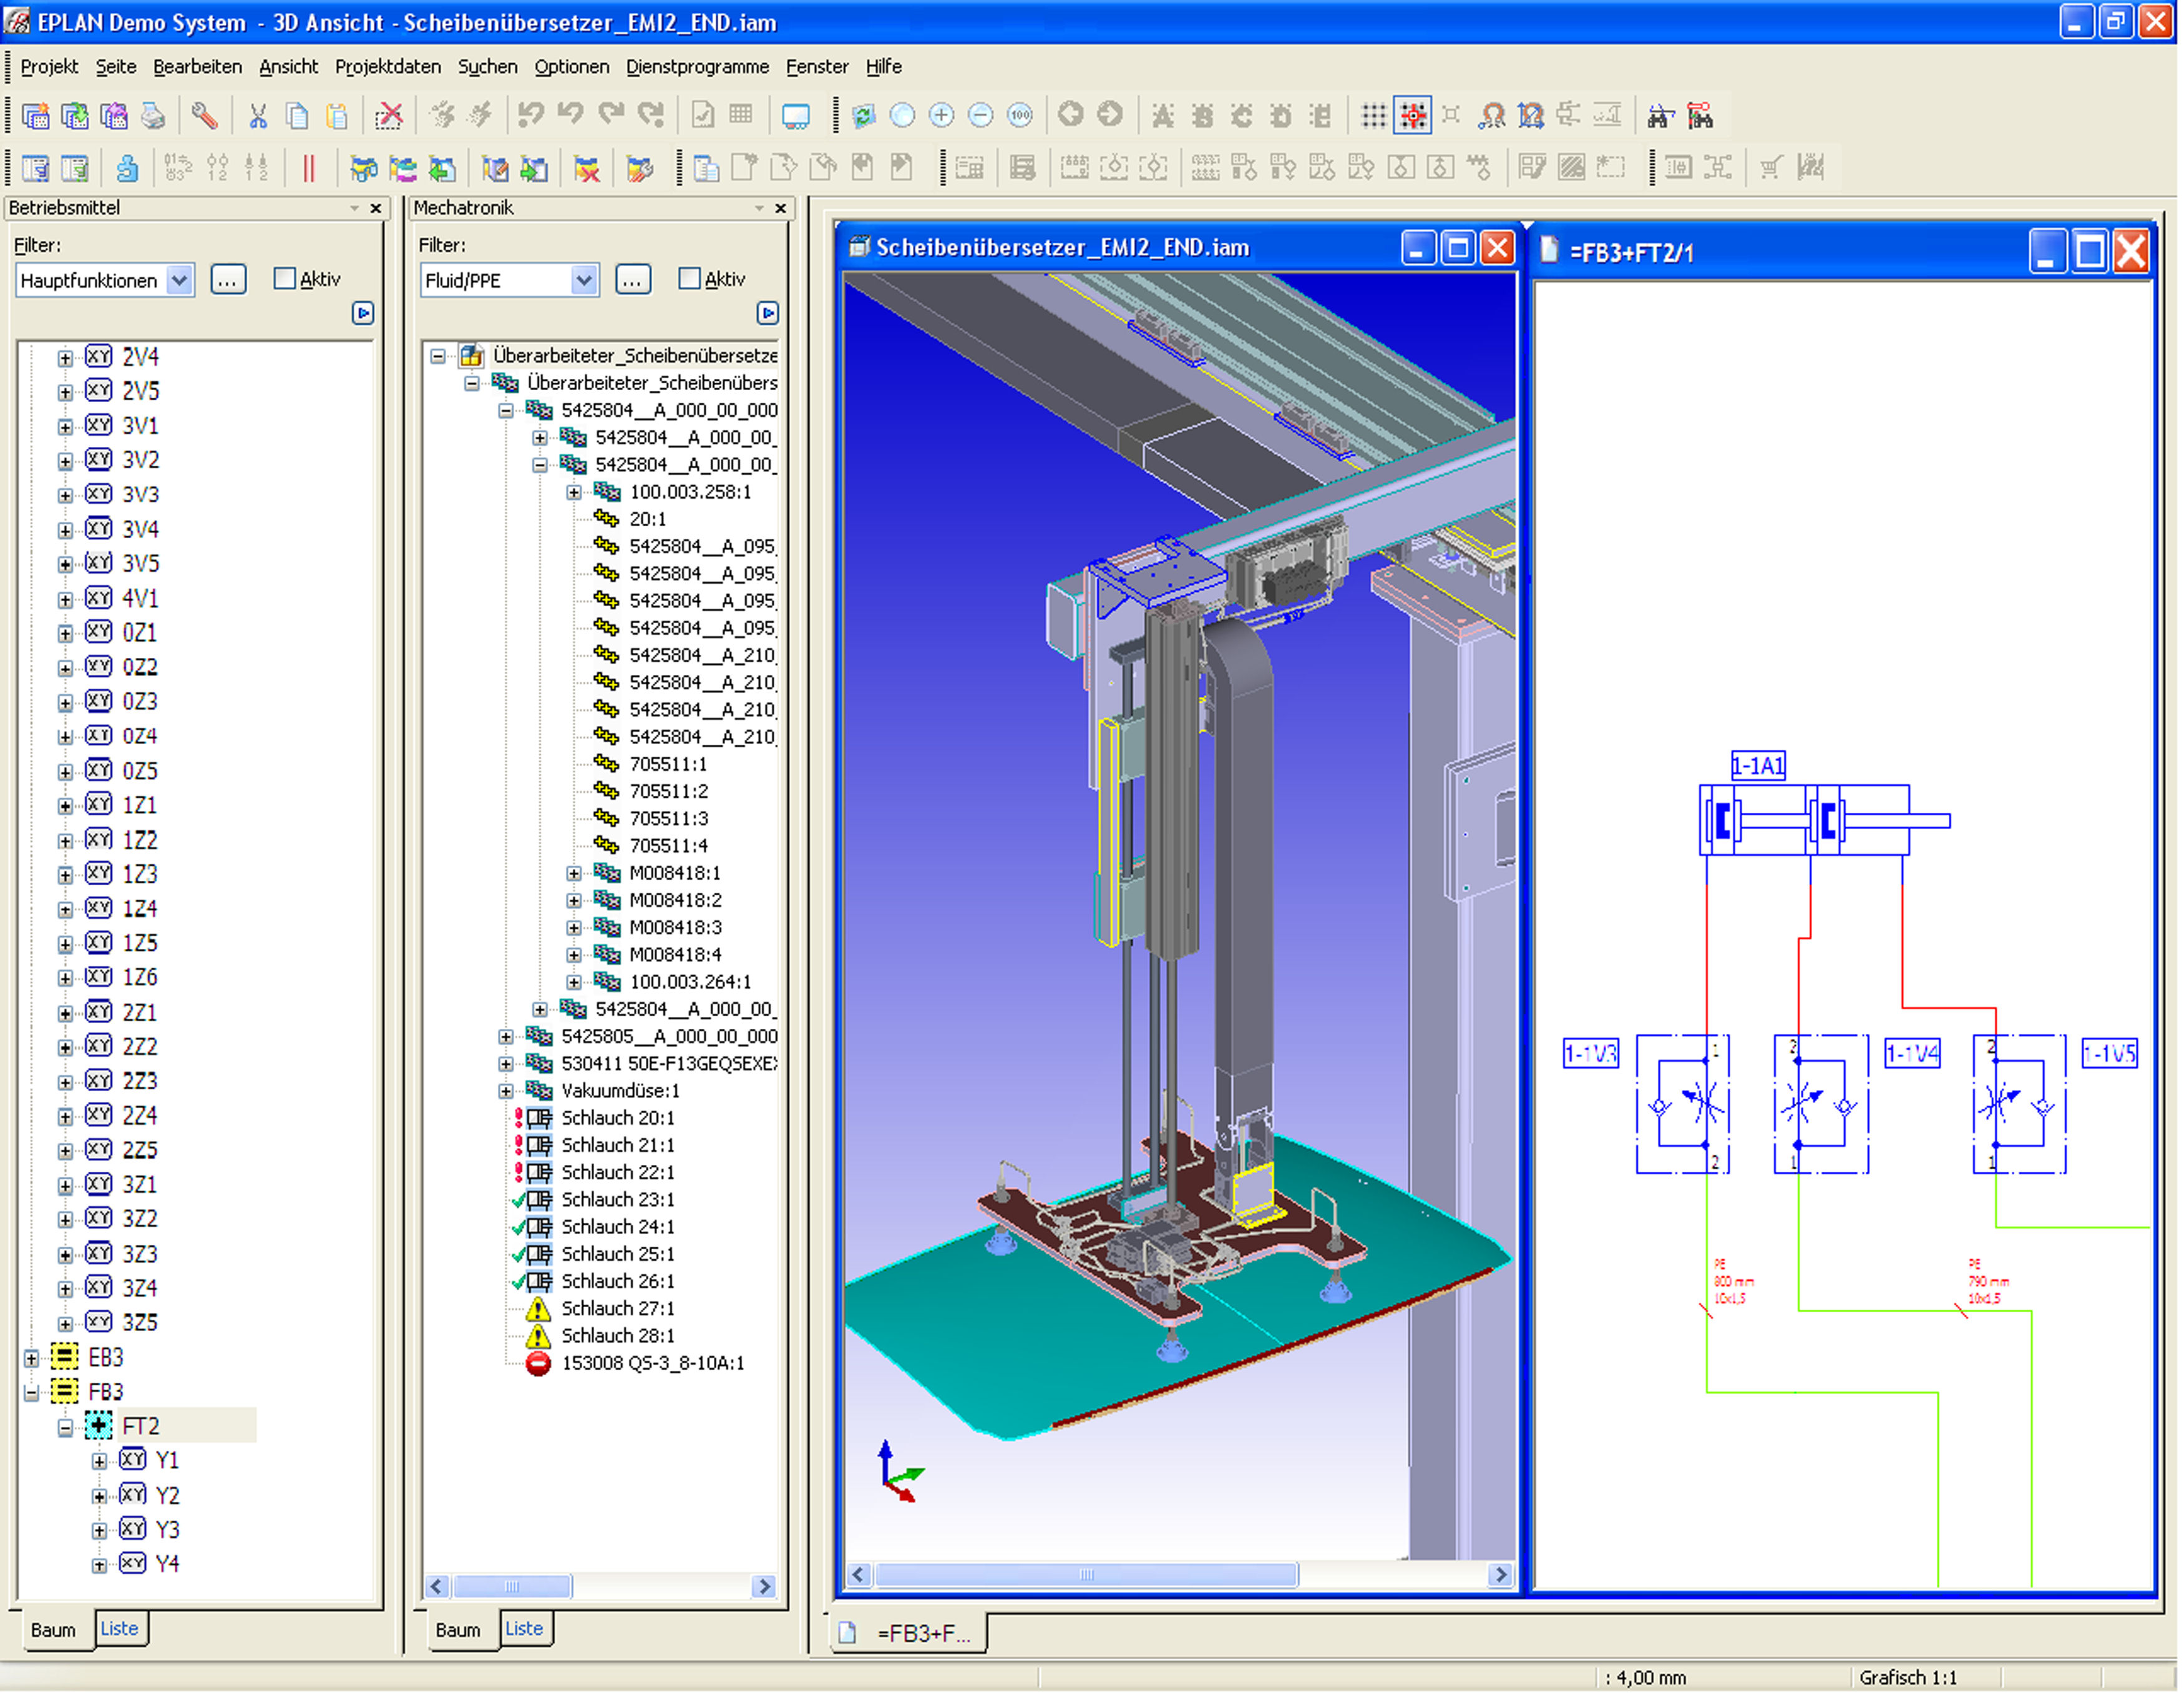Enable Aktiv checkbox in Betriebsmittel panel
This screenshot has height=1698, width=2184.
pos(285,279)
